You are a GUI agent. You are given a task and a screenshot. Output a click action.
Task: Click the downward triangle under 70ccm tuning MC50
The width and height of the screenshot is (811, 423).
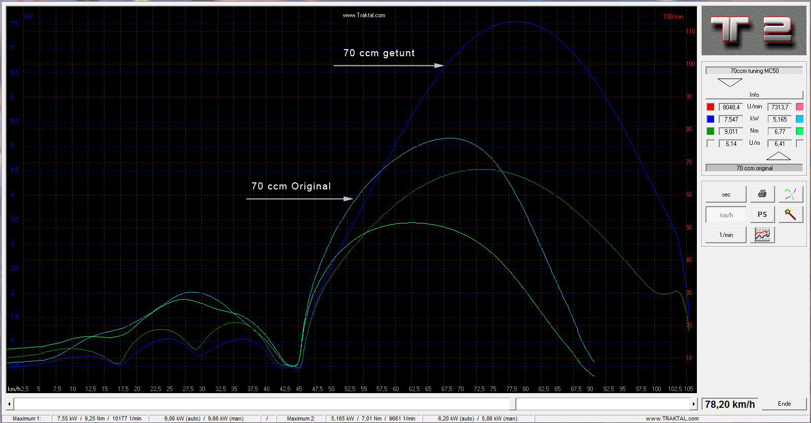tap(730, 82)
